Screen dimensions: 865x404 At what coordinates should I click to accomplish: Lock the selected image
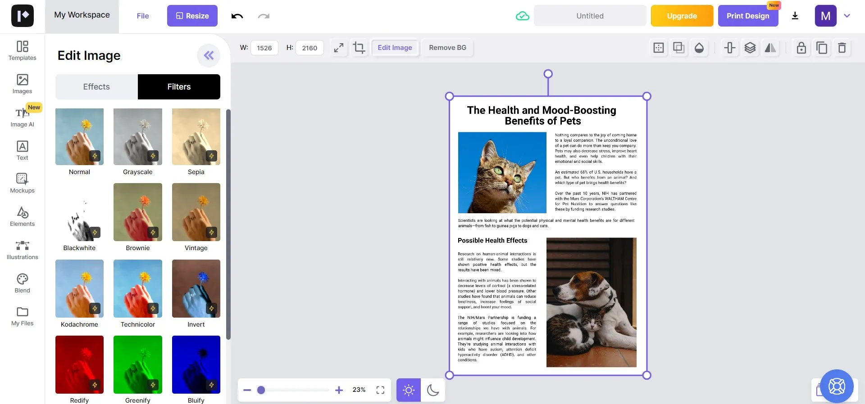click(801, 48)
